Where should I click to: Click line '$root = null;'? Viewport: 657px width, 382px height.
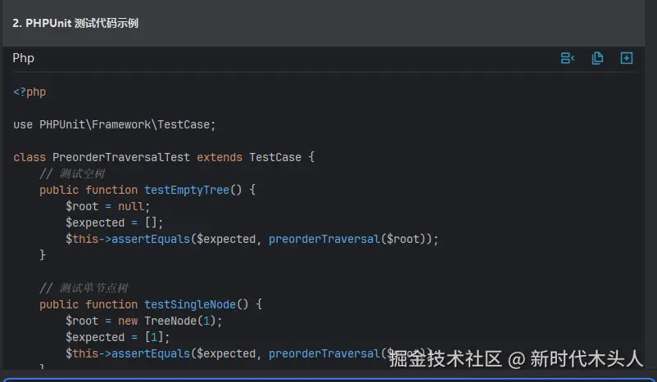[x=107, y=206]
